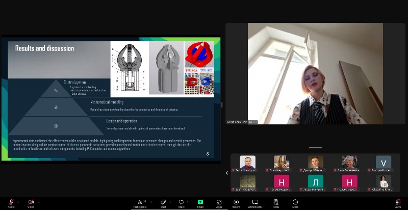
Task: Select the green participant tile with letter Л
Action: [x=315, y=181]
